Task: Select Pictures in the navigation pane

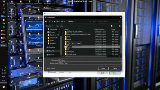Action: coord(52,32)
